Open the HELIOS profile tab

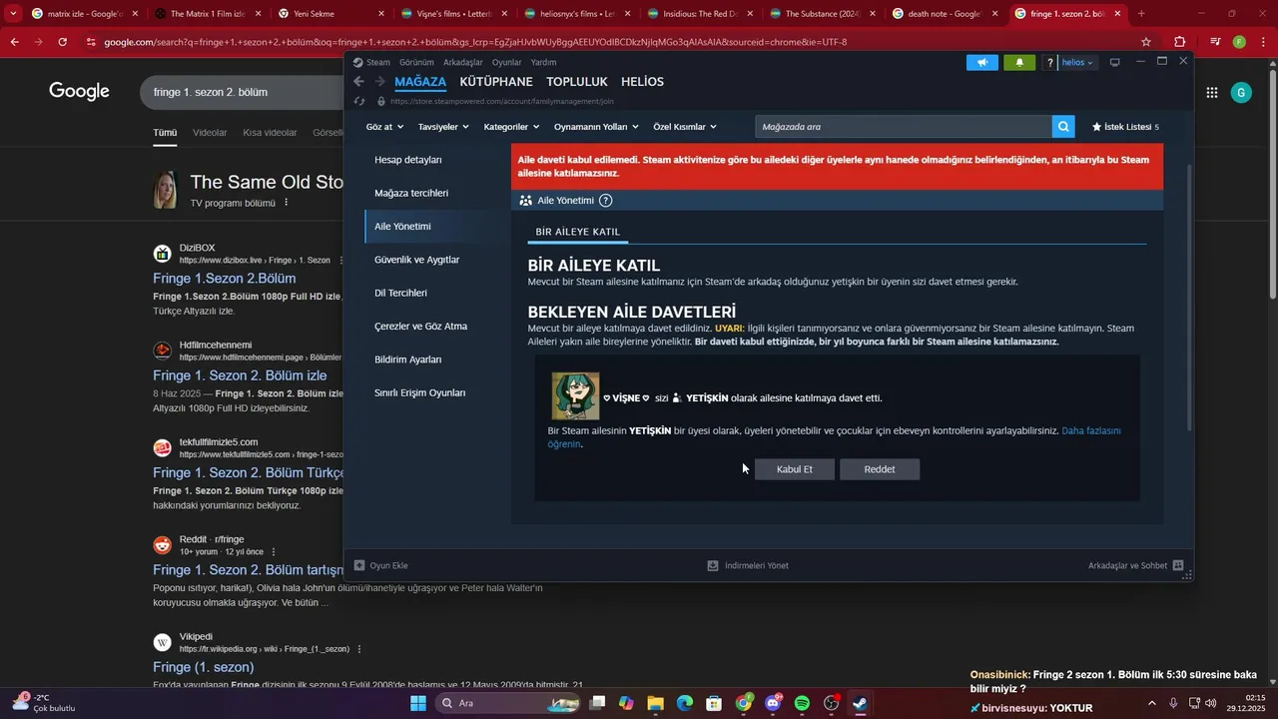(x=642, y=82)
